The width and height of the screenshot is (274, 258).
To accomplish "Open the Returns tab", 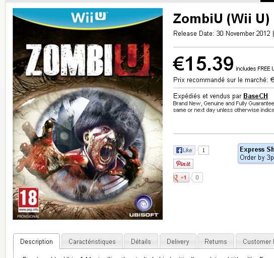I will click(216, 241).
